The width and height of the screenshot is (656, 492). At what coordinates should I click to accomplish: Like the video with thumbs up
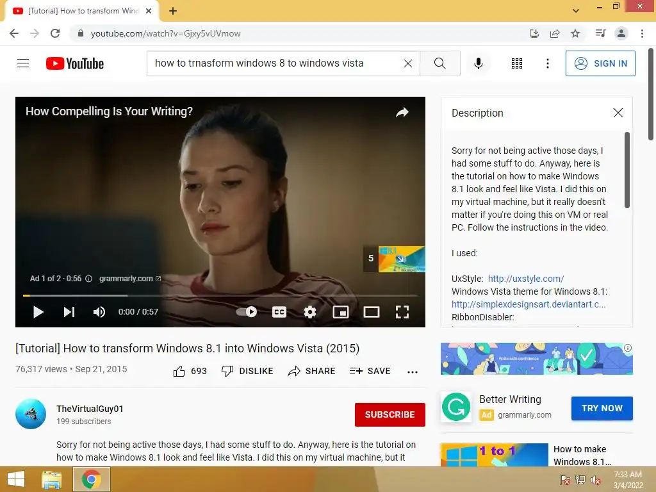(x=190, y=371)
